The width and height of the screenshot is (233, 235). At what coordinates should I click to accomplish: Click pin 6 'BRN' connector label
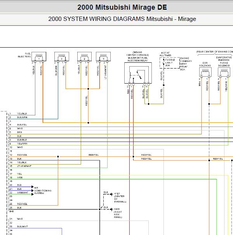tap(19, 132)
